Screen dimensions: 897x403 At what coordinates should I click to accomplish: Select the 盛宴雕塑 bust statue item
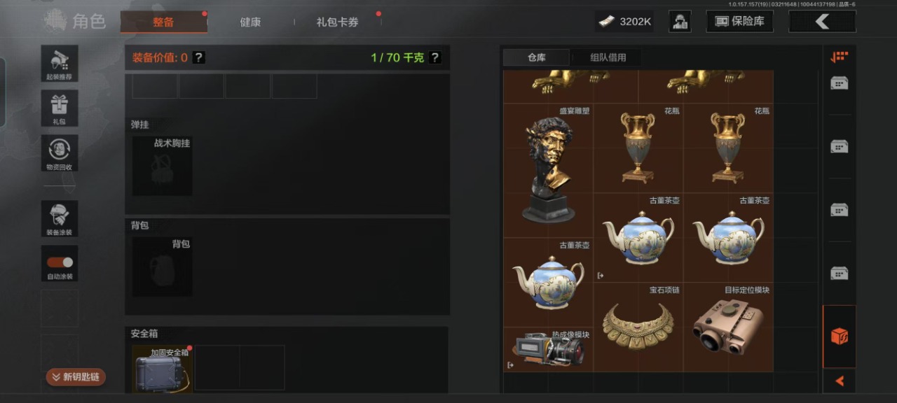[x=549, y=171]
